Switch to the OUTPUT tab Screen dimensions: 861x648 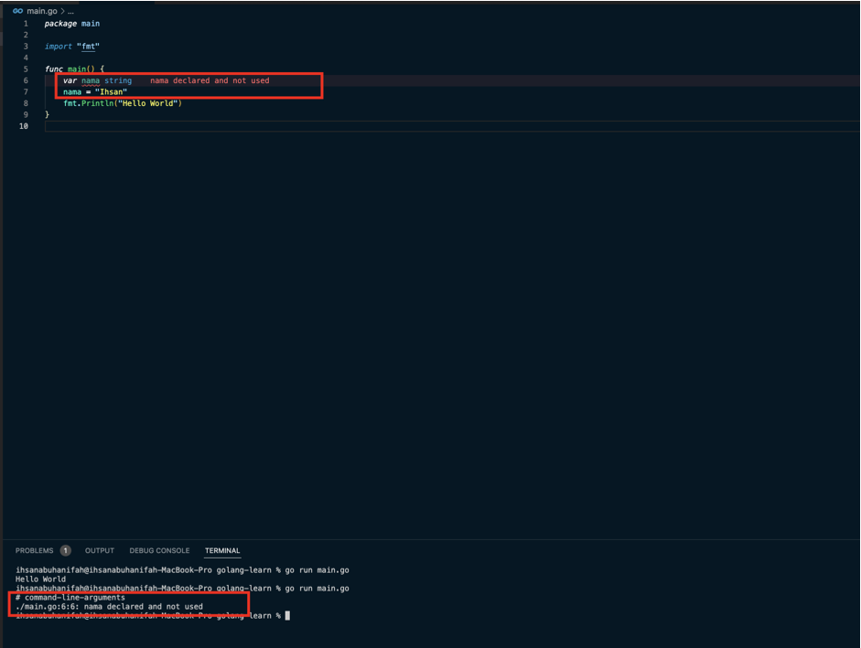tap(100, 550)
